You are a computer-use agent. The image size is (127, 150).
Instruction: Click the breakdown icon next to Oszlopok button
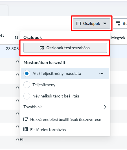118,23
